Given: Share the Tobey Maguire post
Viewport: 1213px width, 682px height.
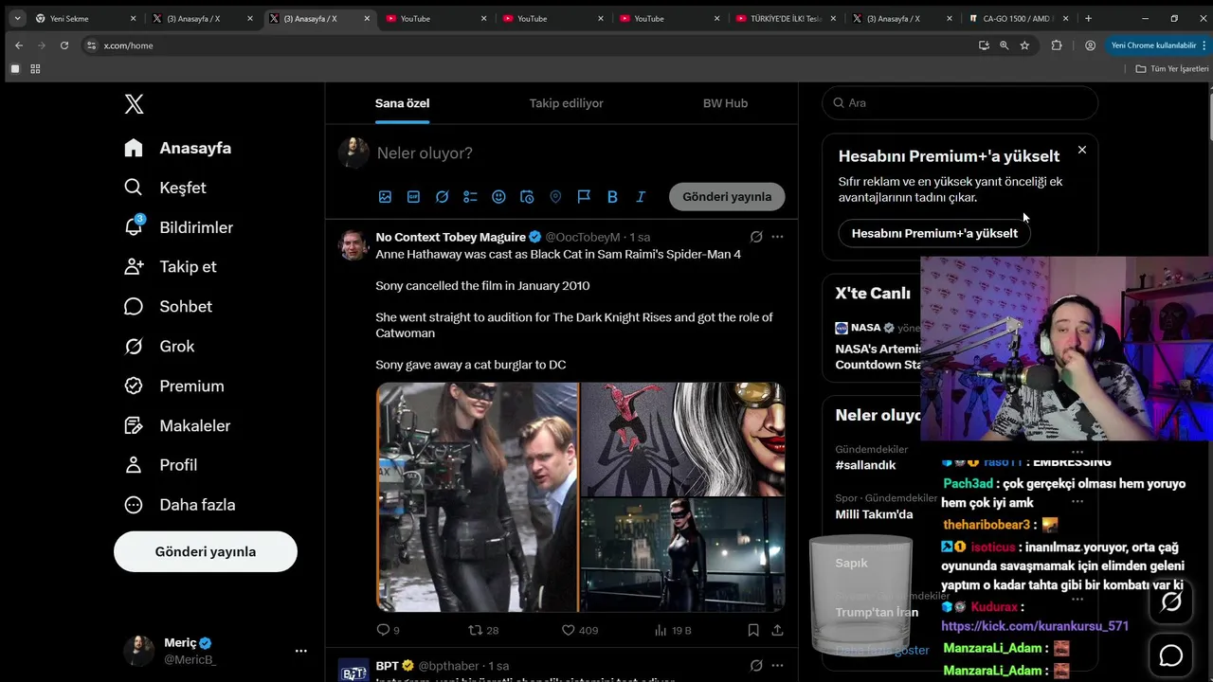Looking at the screenshot, I should click(777, 630).
